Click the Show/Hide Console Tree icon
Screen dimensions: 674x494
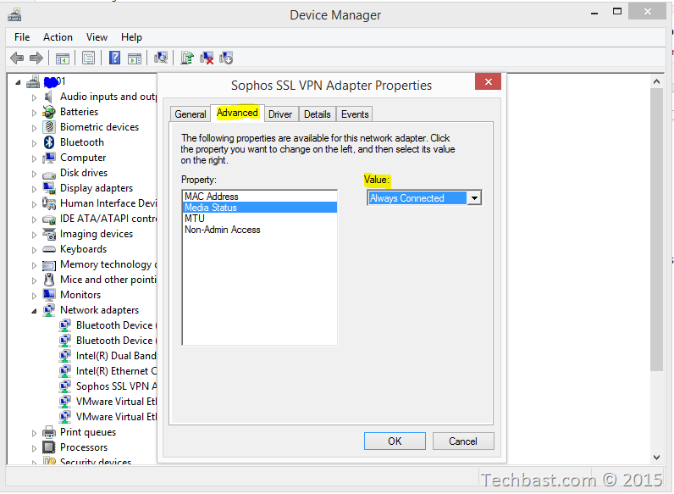(x=63, y=58)
